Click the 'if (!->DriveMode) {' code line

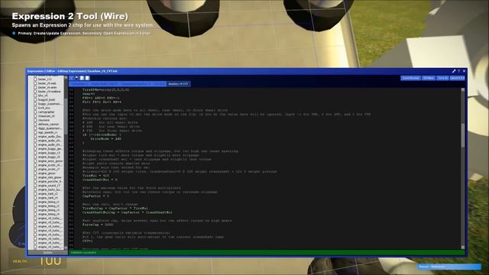(102, 134)
